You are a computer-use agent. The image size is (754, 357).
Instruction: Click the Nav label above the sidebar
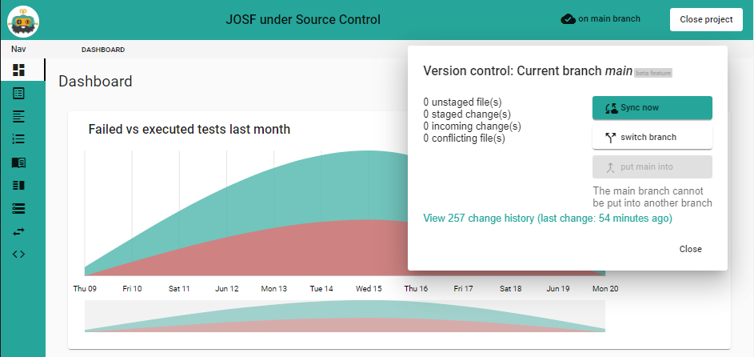tap(18, 50)
